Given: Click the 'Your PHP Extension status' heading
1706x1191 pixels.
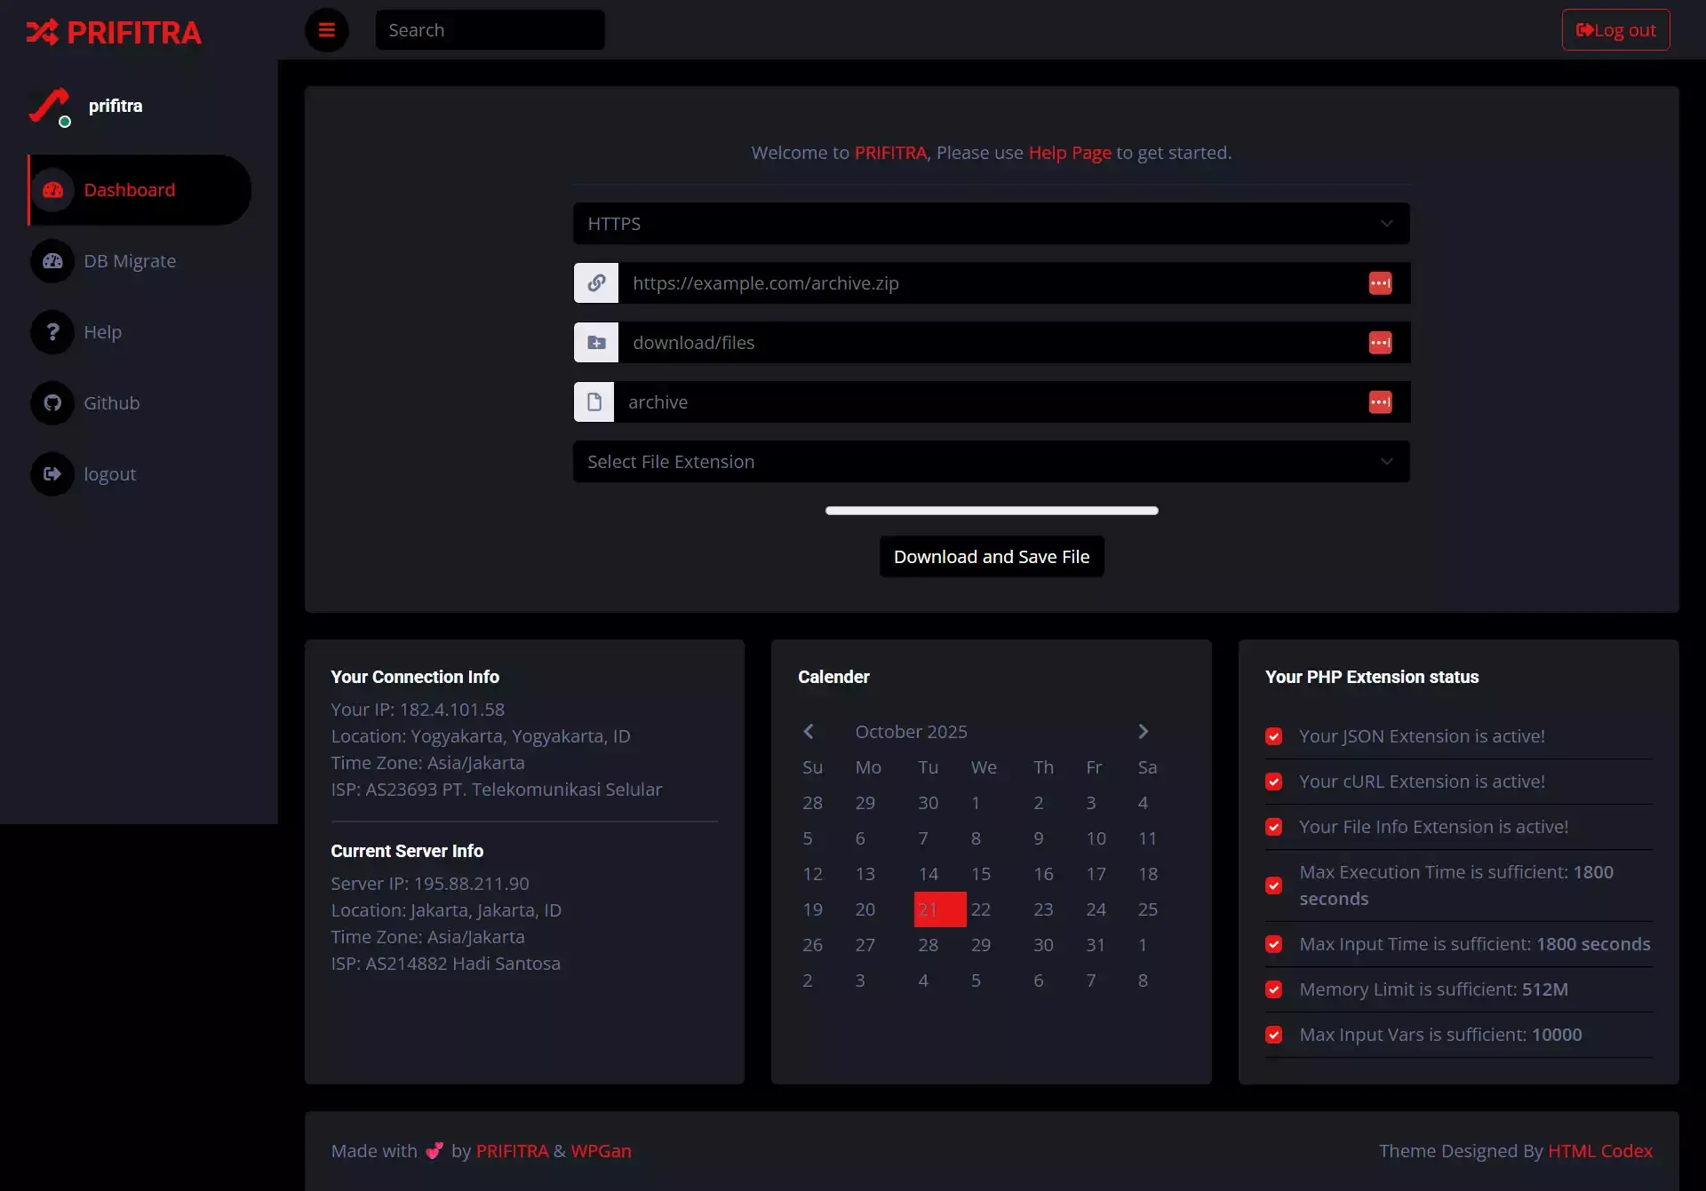Looking at the screenshot, I should (1372, 677).
